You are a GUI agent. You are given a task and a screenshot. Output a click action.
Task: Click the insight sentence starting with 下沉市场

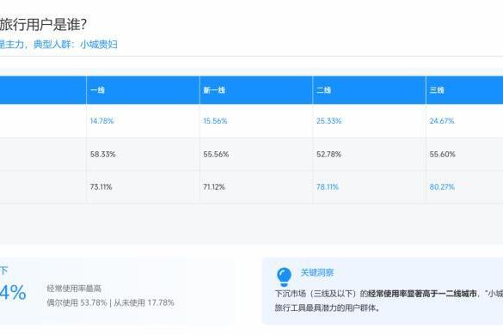[389, 294]
